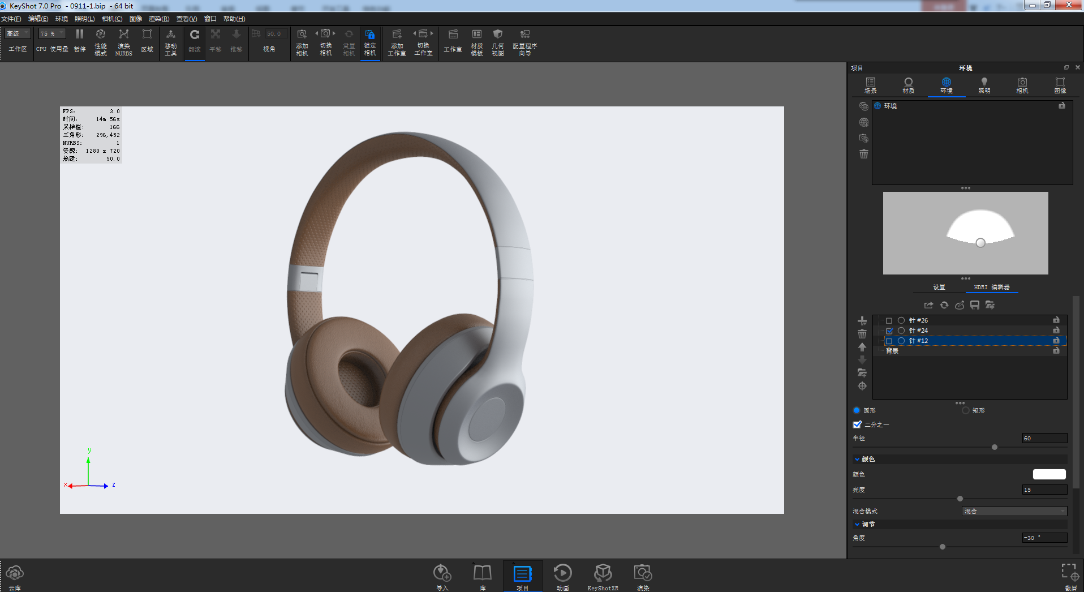Move the selected pin up
The image size is (1084, 592).
pyautogui.click(x=862, y=347)
